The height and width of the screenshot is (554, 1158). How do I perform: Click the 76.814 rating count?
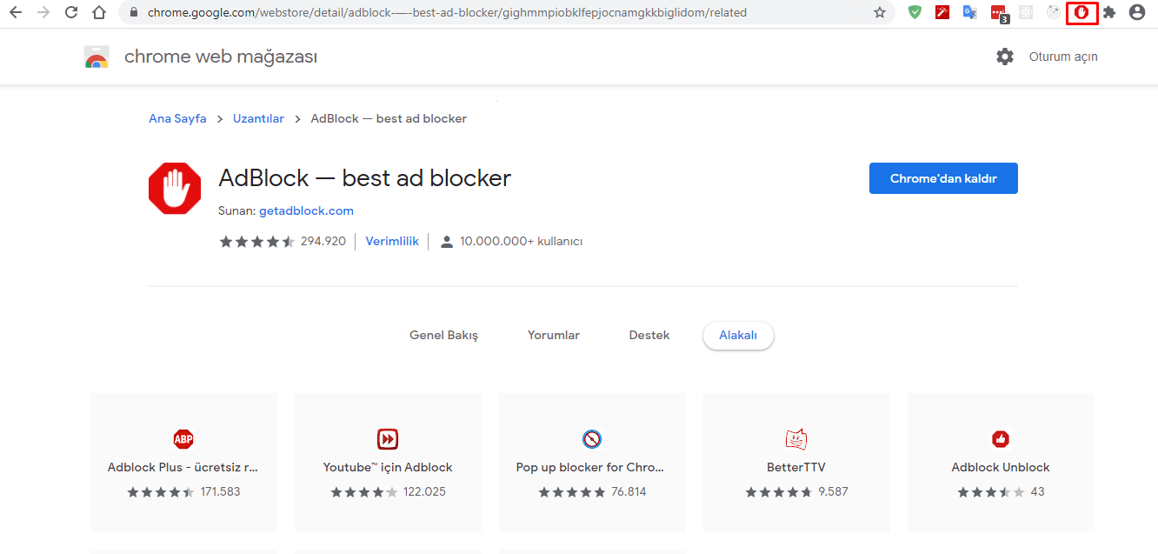tap(629, 492)
